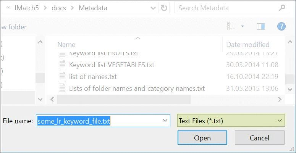Click file list scroll down arrow

[x=290, y=89]
